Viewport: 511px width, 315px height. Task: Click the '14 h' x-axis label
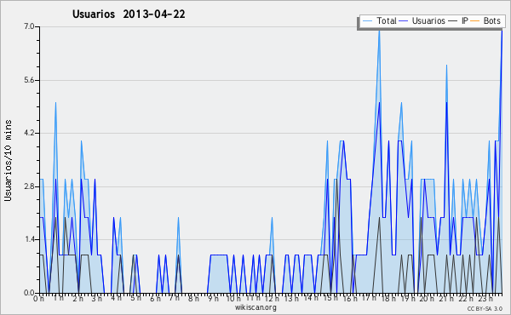(311, 298)
